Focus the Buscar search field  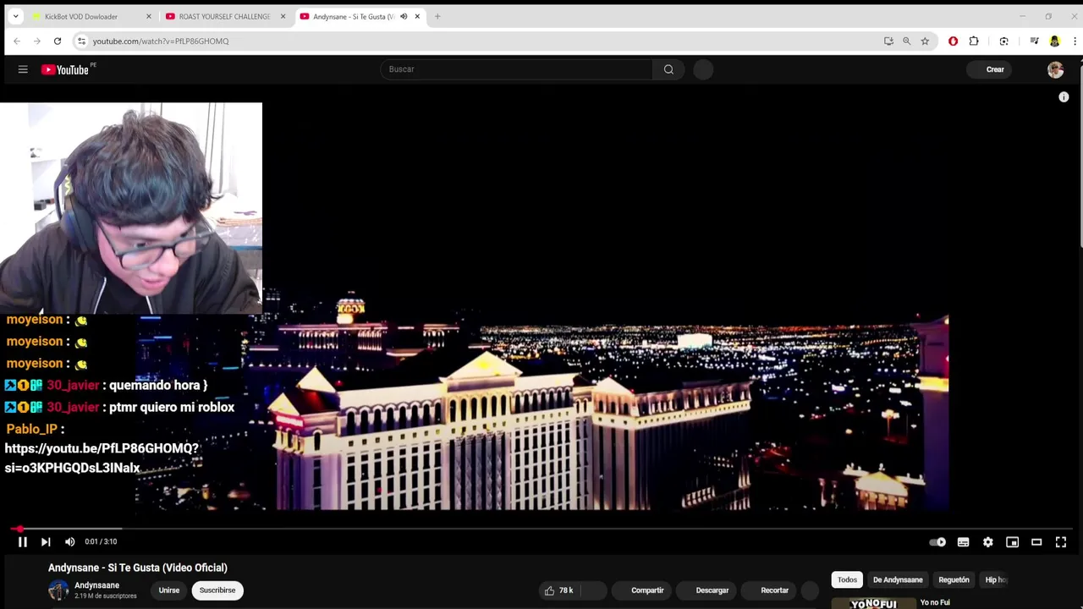[x=516, y=69]
